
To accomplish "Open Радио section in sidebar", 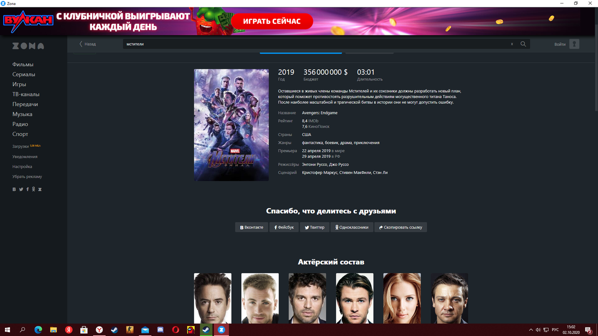I will pyautogui.click(x=20, y=124).
